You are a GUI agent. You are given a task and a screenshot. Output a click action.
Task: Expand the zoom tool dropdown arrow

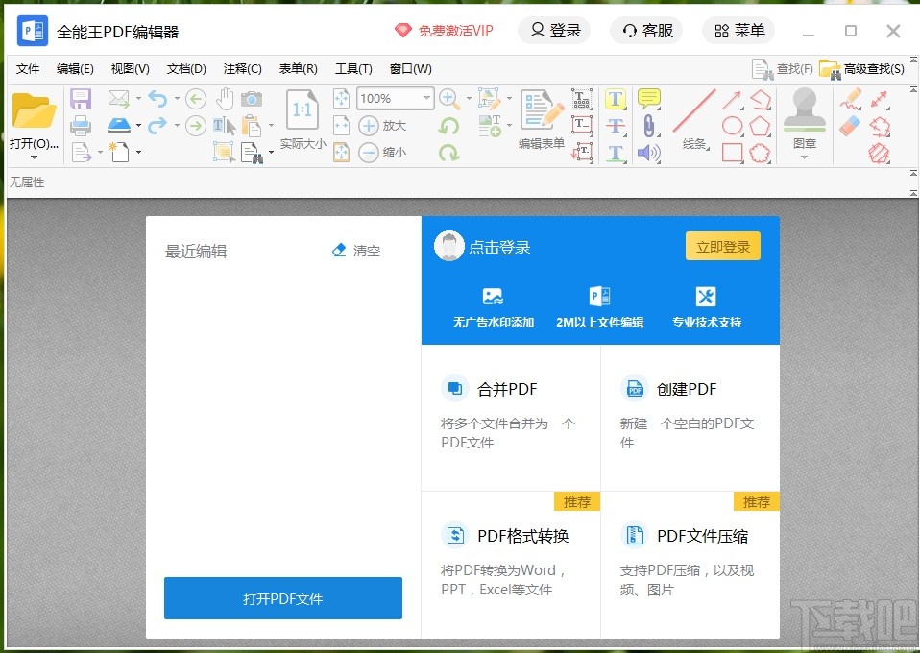click(x=469, y=99)
